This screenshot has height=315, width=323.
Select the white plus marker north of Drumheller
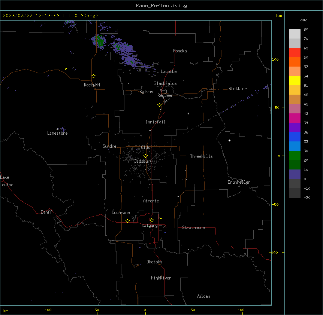(x=229, y=140)
